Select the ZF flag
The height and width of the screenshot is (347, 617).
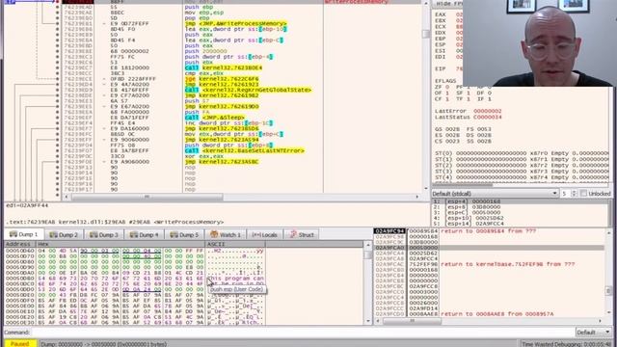point(443,87)
